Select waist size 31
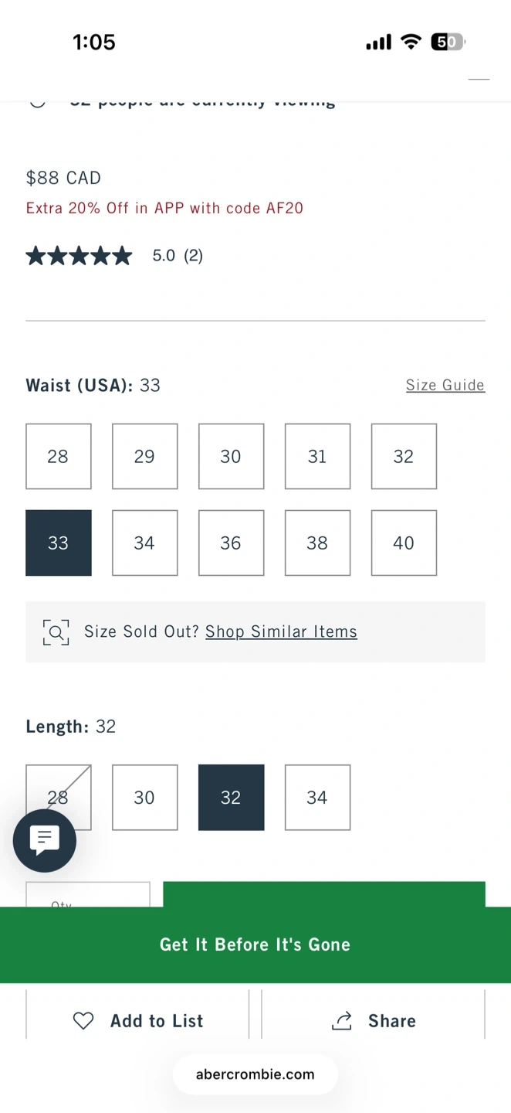 tap(317, 457)
